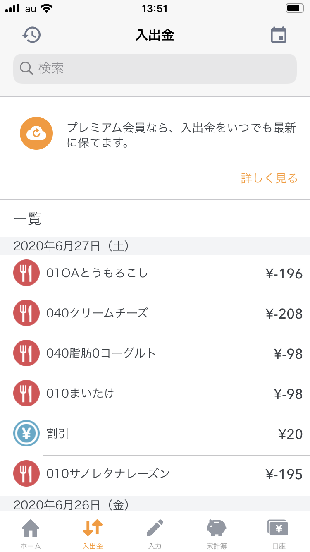
Task: Click the 検索 search field
Action: pyautogui.click(x=155, y=68)
